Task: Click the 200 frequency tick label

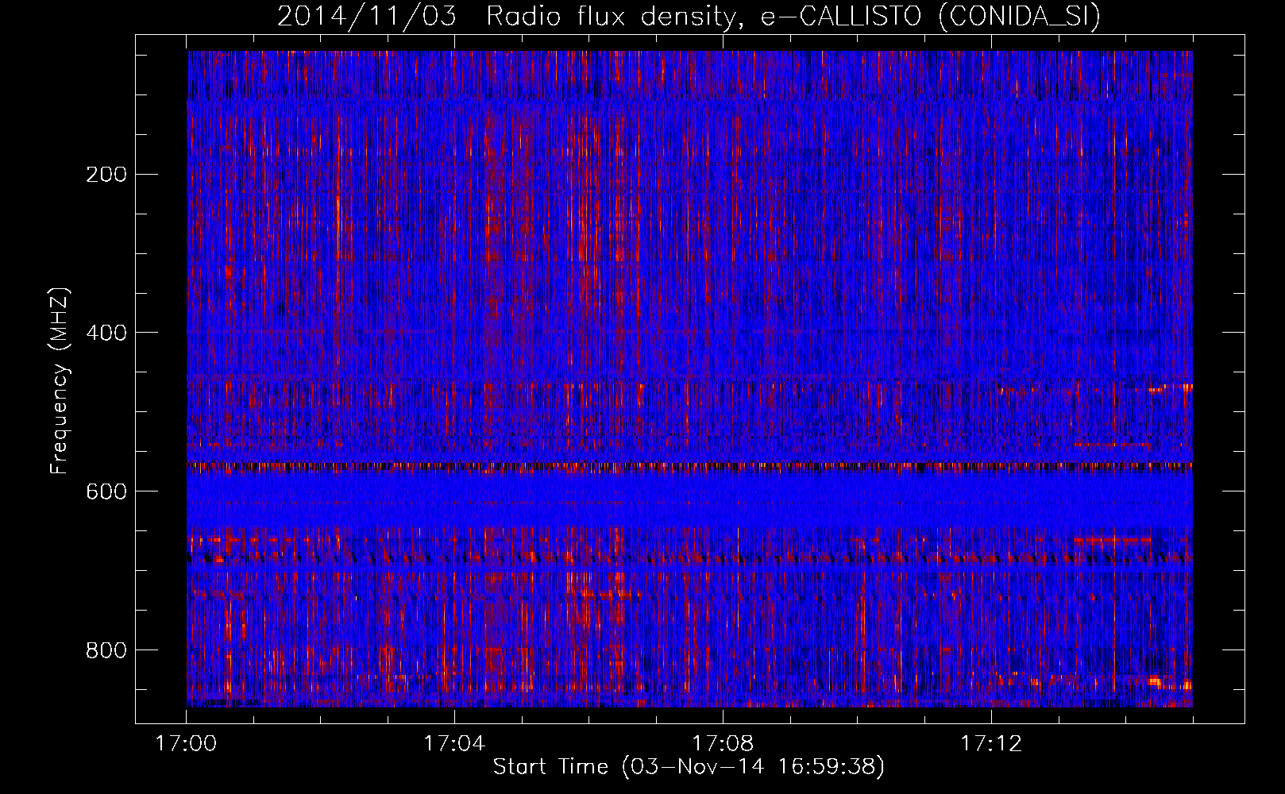Action: (106, 174)
